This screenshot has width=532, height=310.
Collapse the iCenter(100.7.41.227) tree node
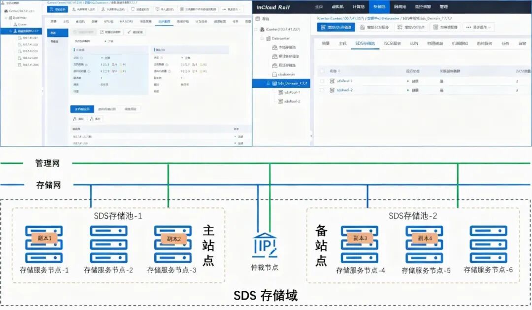point(256,29)
